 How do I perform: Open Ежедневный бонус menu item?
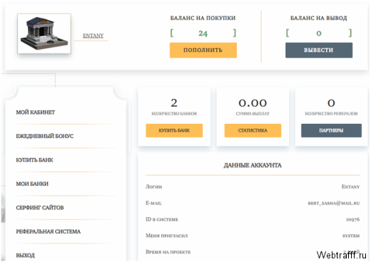[x=45, y=136]
